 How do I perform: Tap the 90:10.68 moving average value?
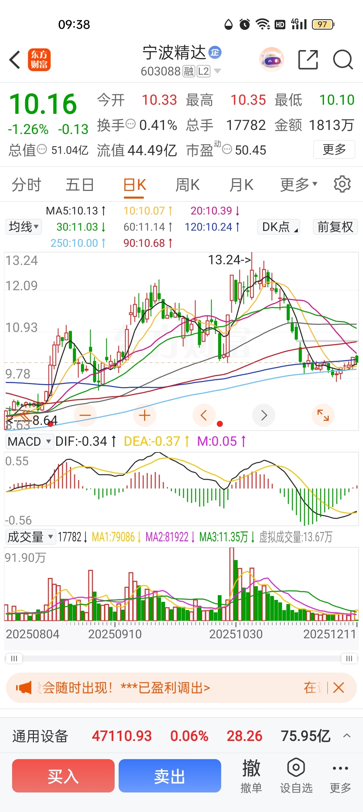148,243
